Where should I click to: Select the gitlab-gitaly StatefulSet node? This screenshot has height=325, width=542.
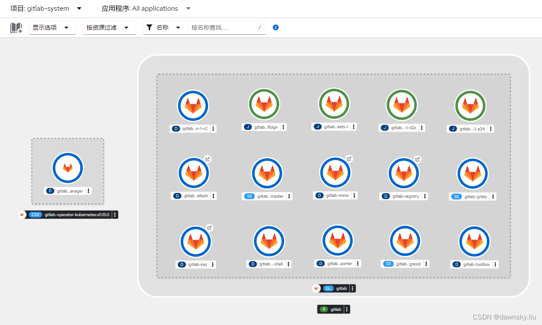click(x=473, y=174)
